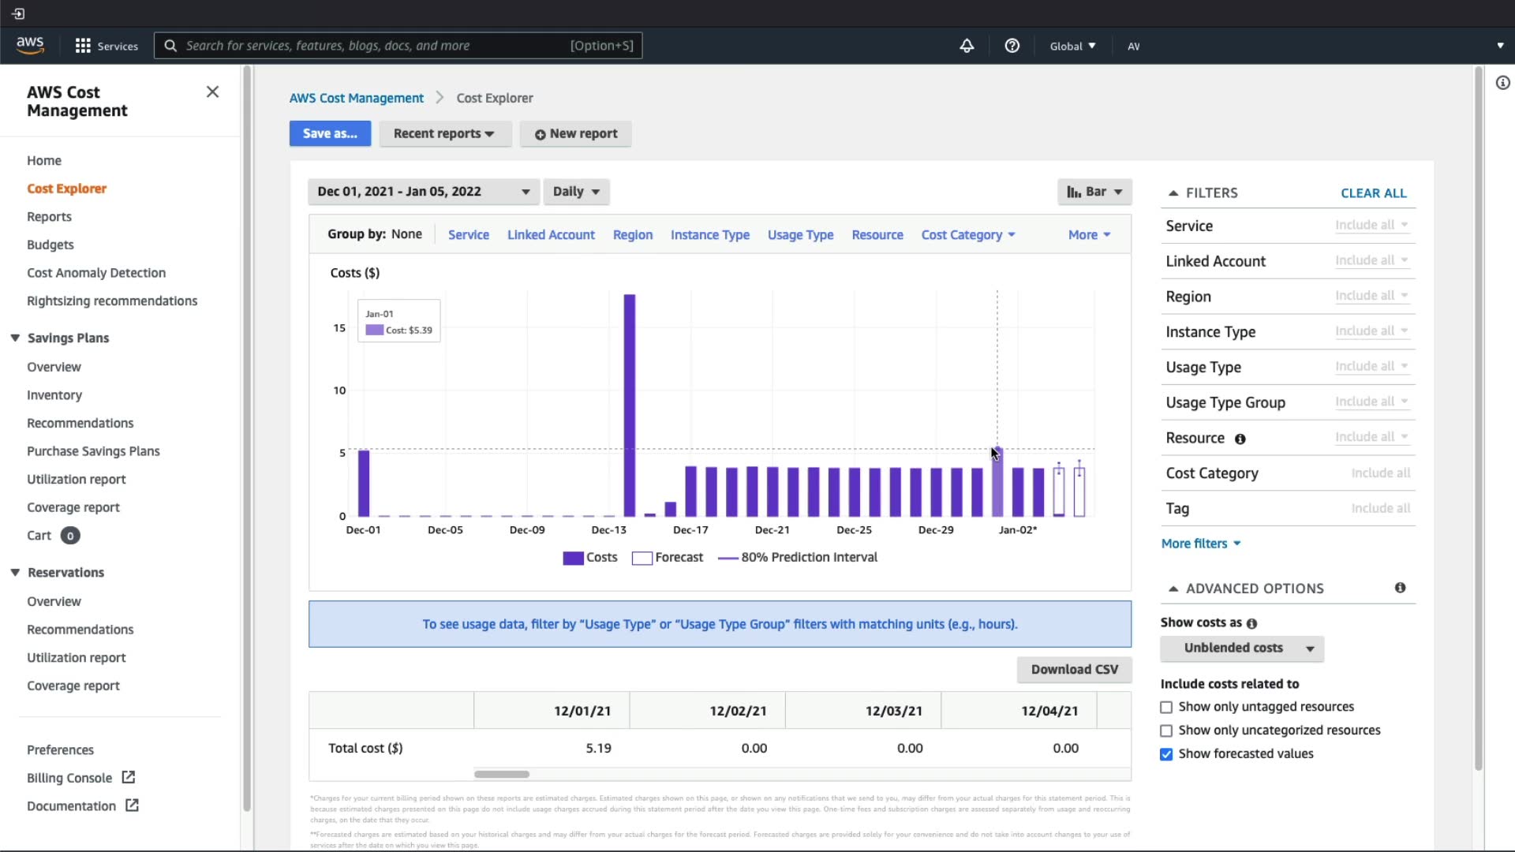Open the Services grid menu icon
Screen dimensions: 1515x852
pyautogui.click(x=83, y=46)
